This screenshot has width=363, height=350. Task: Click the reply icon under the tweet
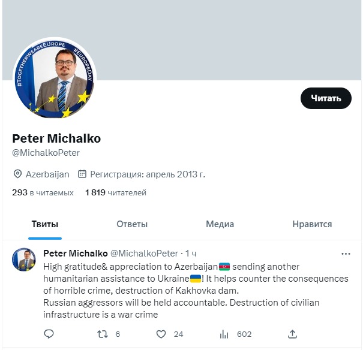pyautogui.click(x=49, y=334)
